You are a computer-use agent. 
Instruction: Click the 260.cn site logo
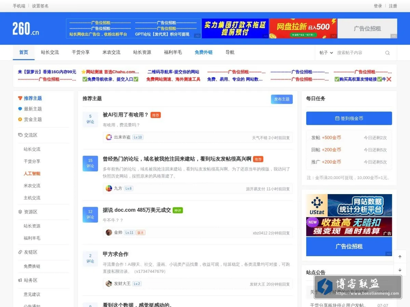[x=26, y=29]
